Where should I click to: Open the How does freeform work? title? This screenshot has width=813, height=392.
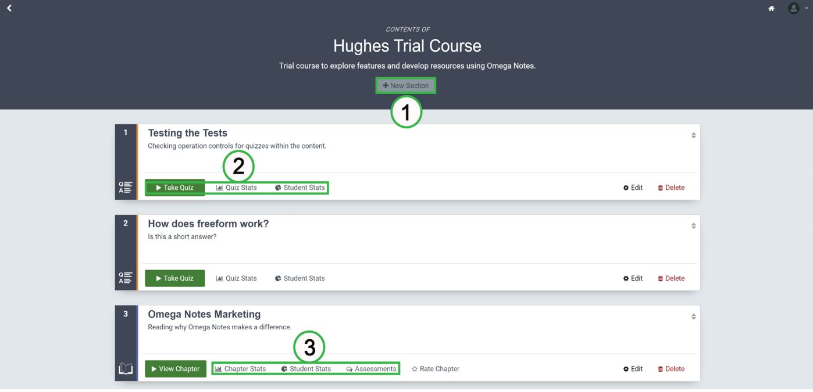[208, 224]
